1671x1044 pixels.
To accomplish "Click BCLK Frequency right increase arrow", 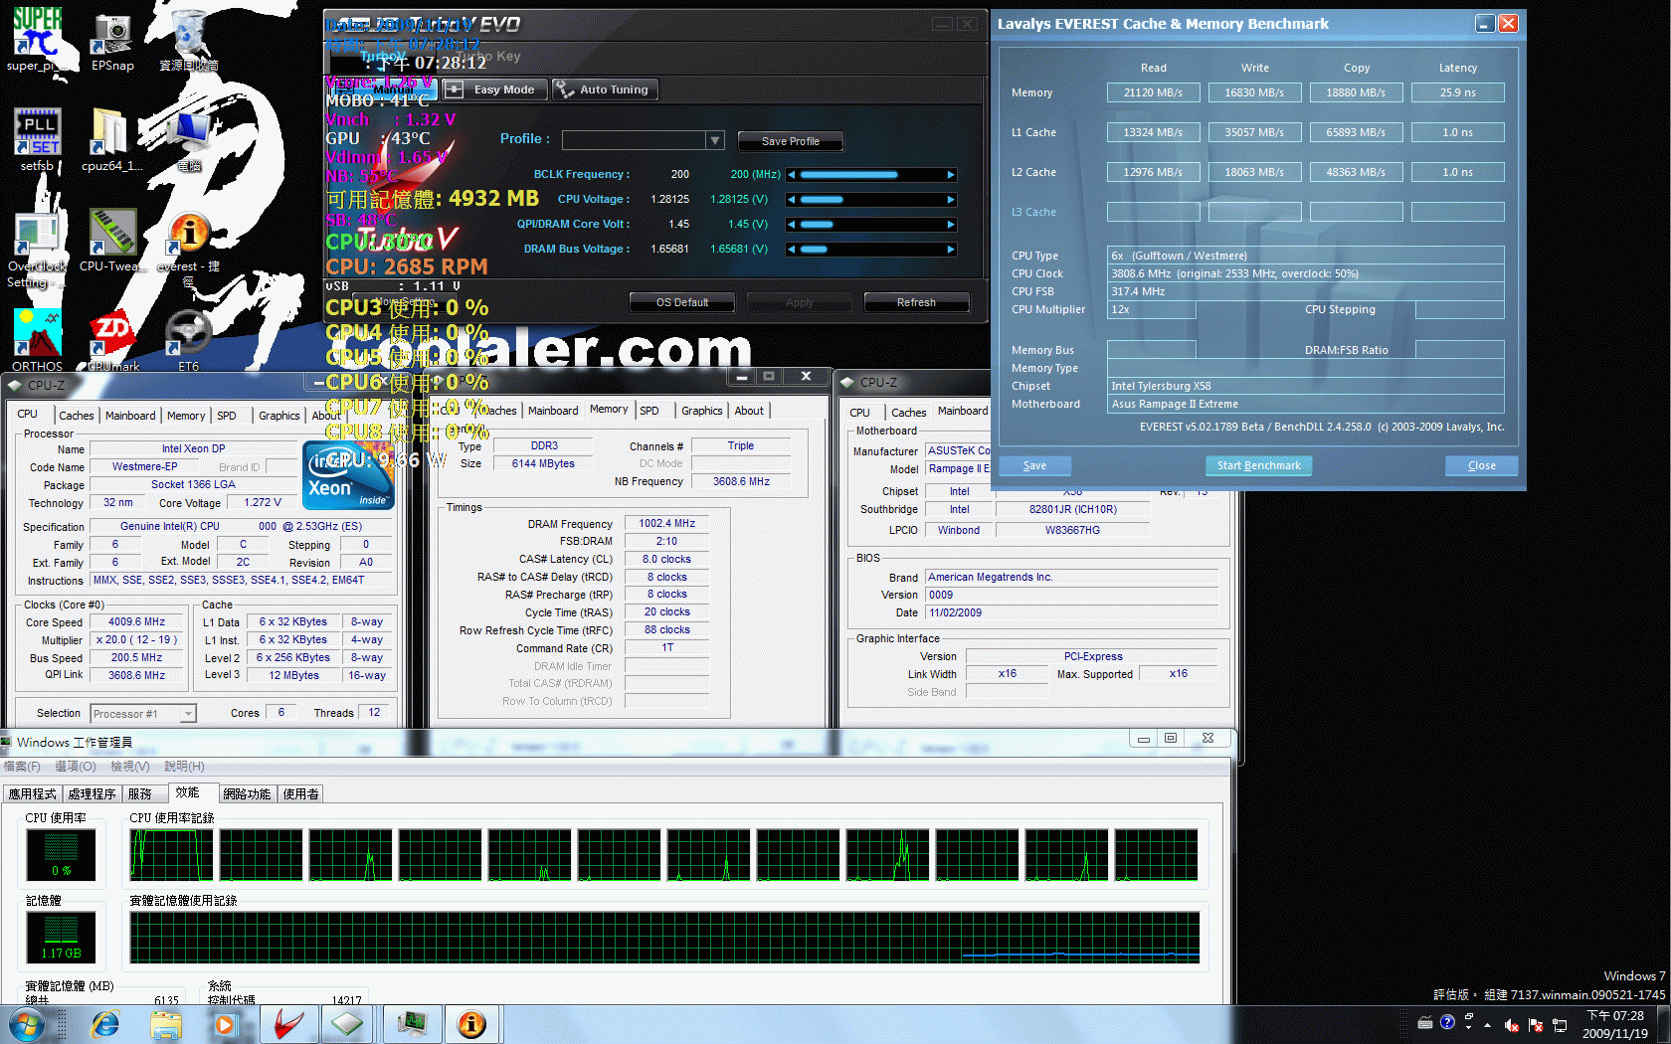I will click(951, 175).
